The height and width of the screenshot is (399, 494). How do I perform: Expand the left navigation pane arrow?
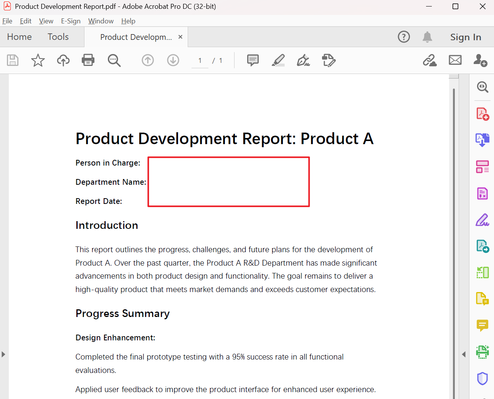point(3,354)
